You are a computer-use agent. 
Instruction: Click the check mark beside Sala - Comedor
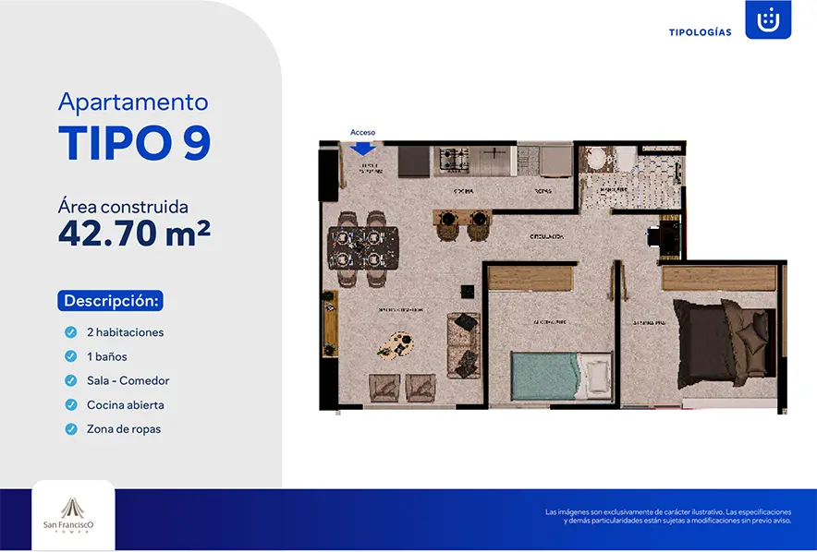[71, 381]
